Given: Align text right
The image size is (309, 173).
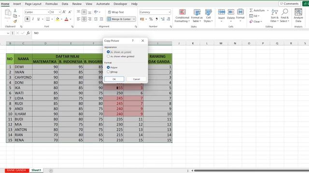Looking at the screenshot, I should pos(90,19).
